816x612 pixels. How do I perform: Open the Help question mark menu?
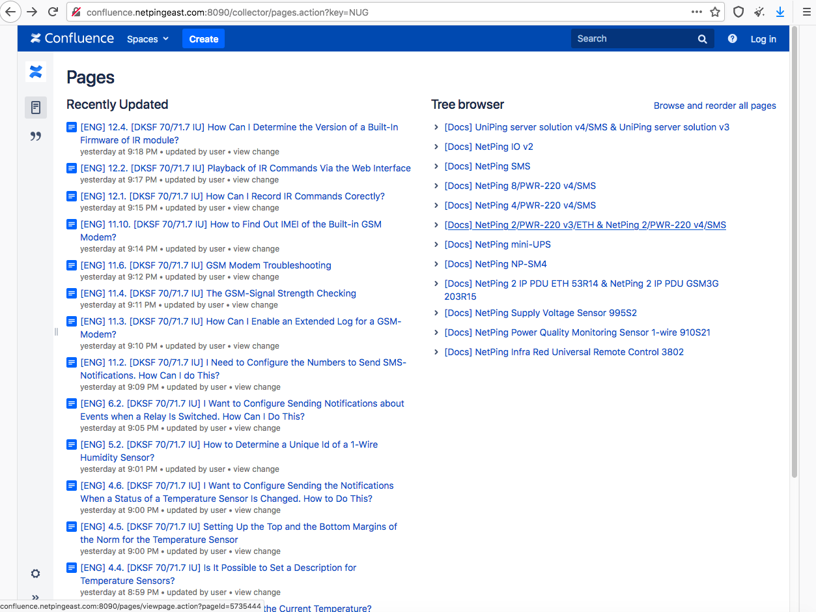coord(733,38)
